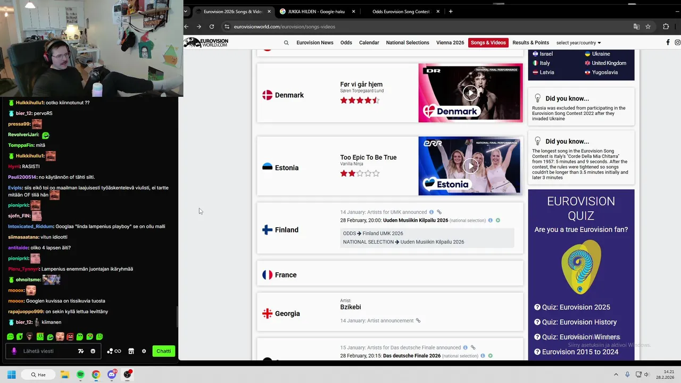
Task: Click the browser forward arrow
Action: (x=199, y=27)
